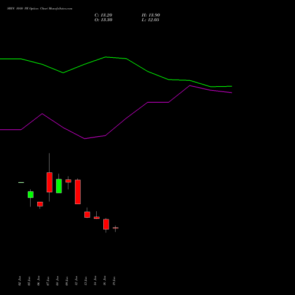Select the '13 Jan' date axis label
The height and width of the screenshot is (295, 295).
coord(86,281)
